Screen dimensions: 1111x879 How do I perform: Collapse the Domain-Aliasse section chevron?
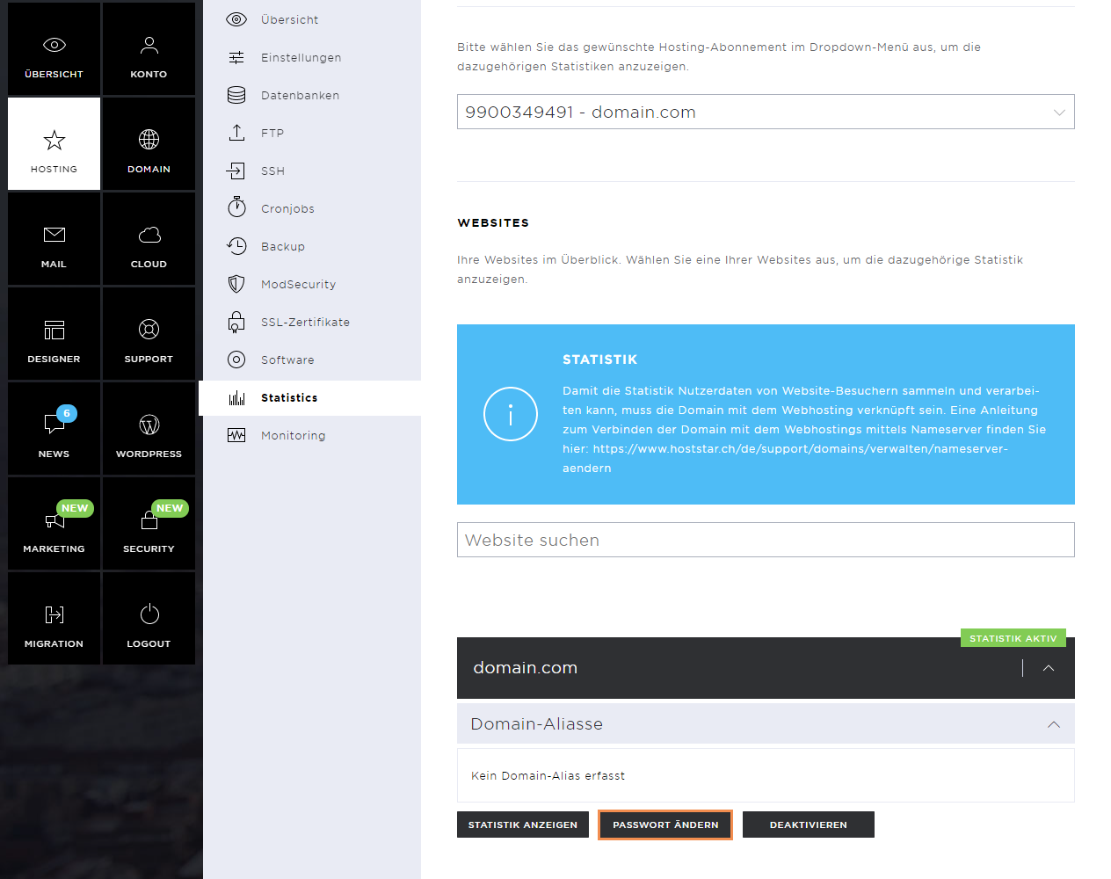coord(1054,724)
